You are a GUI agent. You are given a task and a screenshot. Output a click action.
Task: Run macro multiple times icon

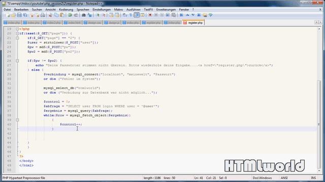click(x=168, y=15)
